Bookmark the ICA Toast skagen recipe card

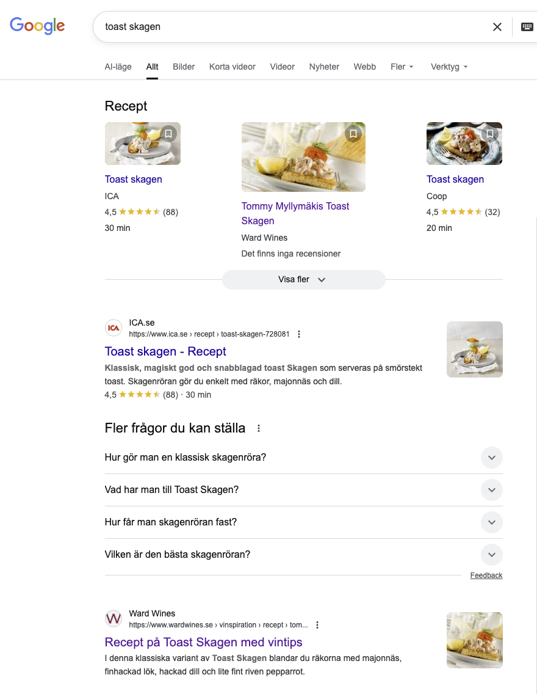(169, 134)
